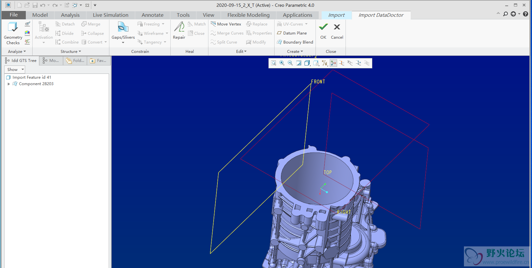Click the Refit view icon in graphics toolbar

[274, 63]
